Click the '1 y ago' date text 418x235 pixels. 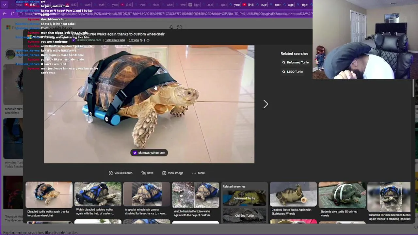click(x=134, y=40)
